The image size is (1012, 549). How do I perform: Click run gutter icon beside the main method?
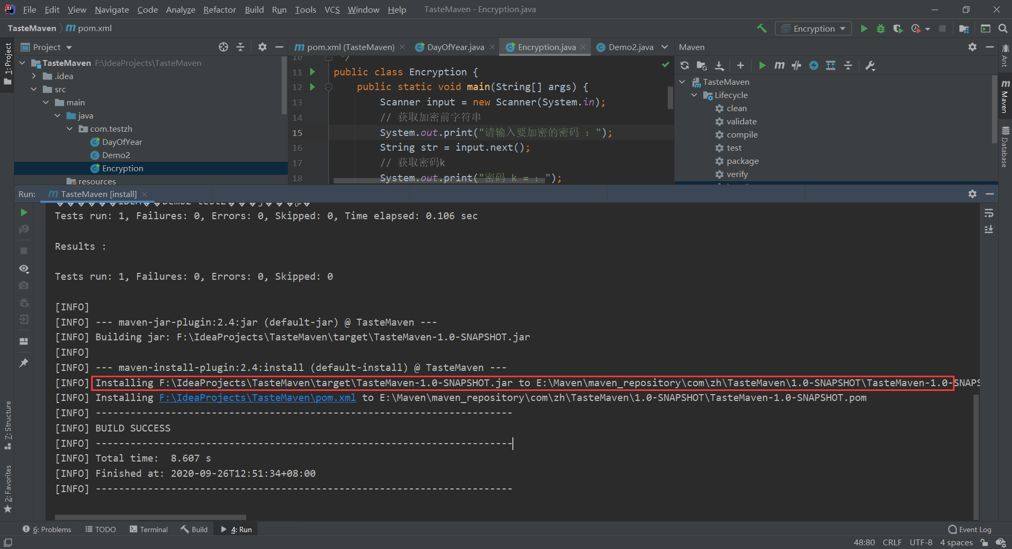[313, 87]
